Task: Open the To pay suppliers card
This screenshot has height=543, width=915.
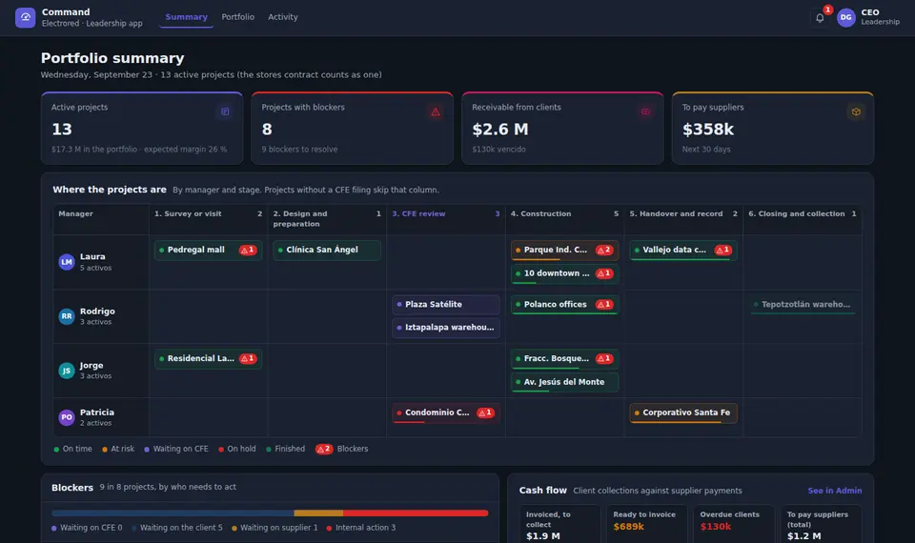Action: 773,129
